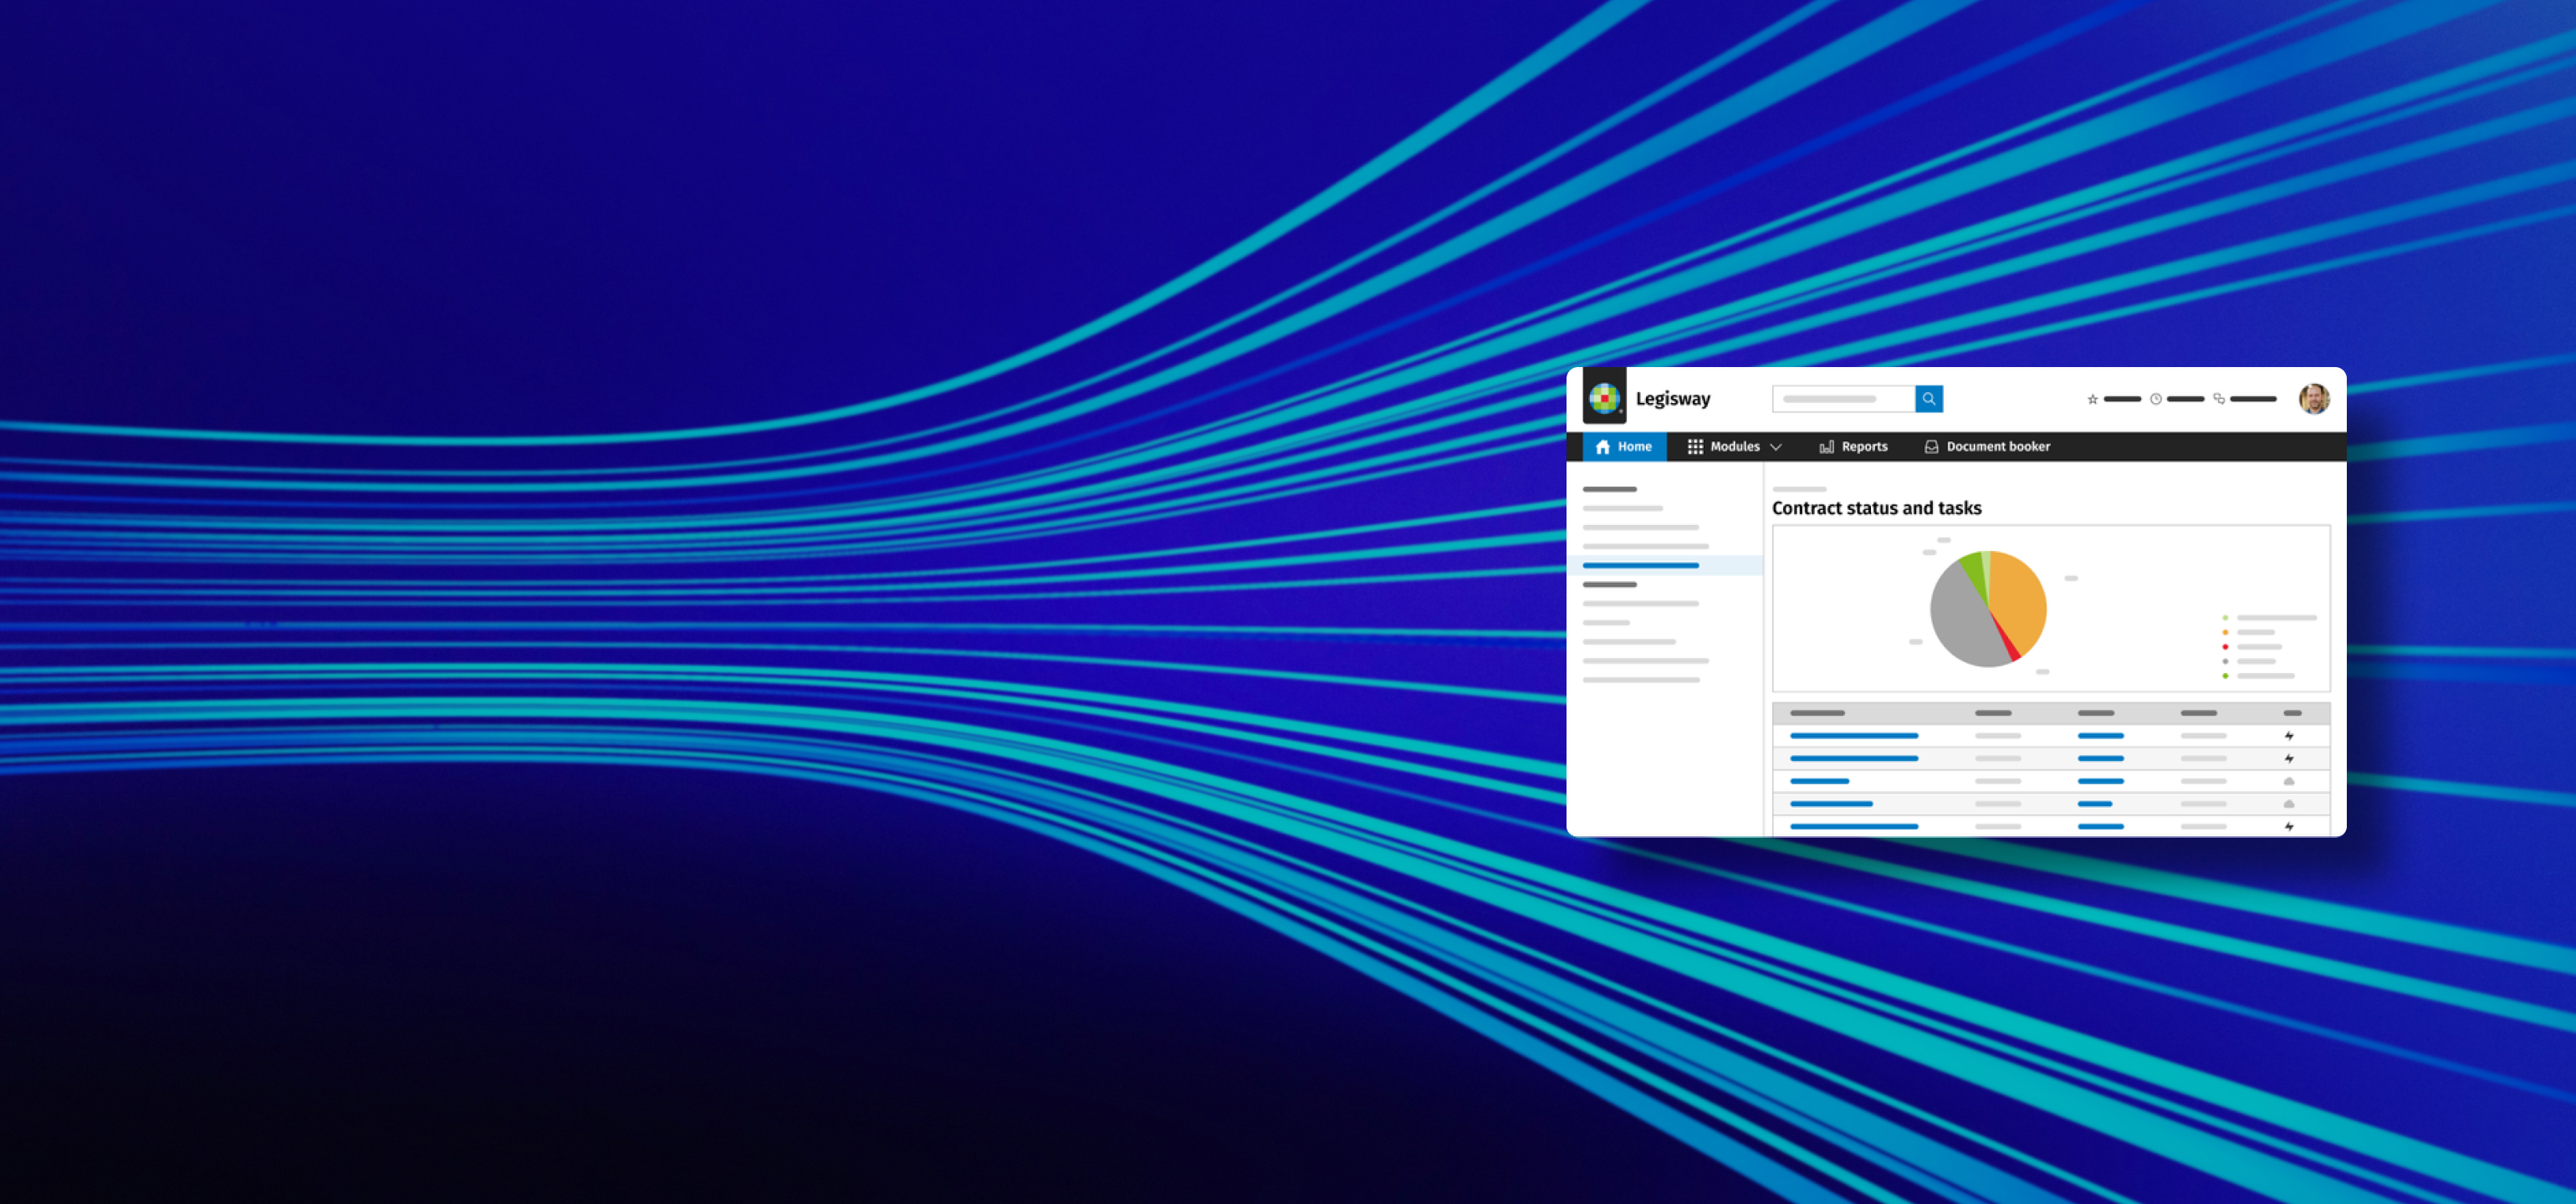Open the user profile avatar
Image resolution: width=2576 pixels, height=1204 pixels.
click(x=2313, y=399)
